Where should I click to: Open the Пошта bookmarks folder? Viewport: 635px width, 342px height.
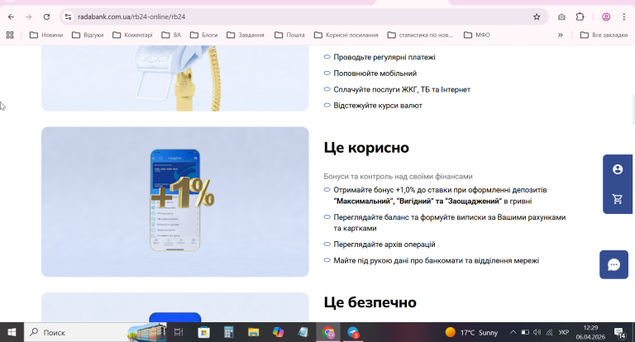point(289,36)
